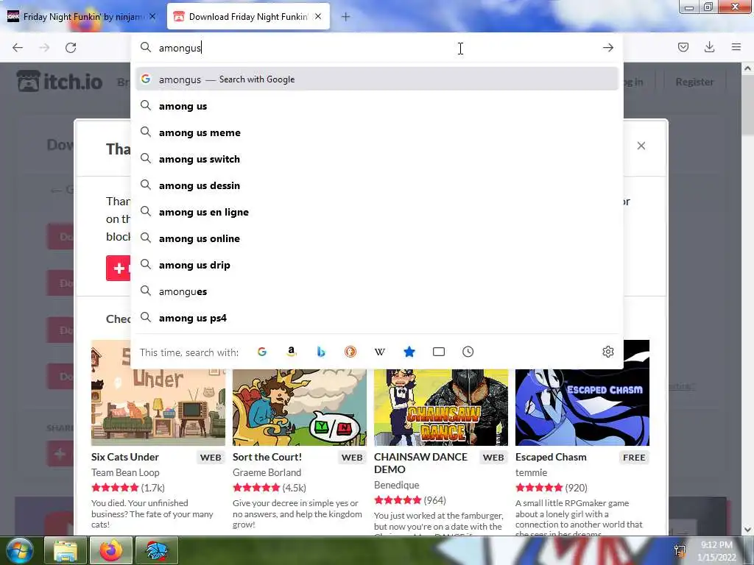Search this time with Amazon
This screenshot has width=754, height=565.
pos(291,352)
